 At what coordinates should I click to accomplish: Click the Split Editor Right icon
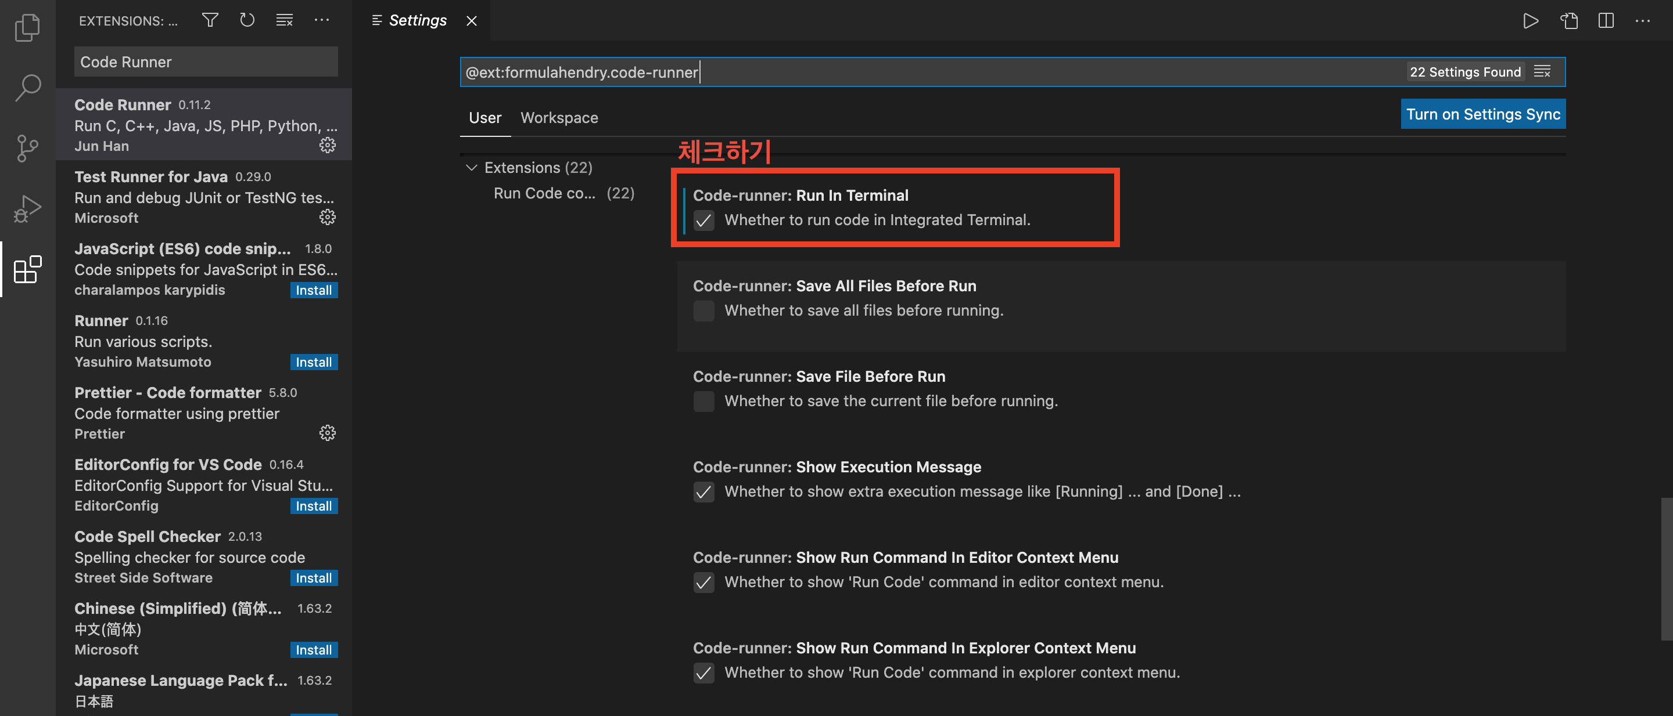click(x=1606, y=21)
